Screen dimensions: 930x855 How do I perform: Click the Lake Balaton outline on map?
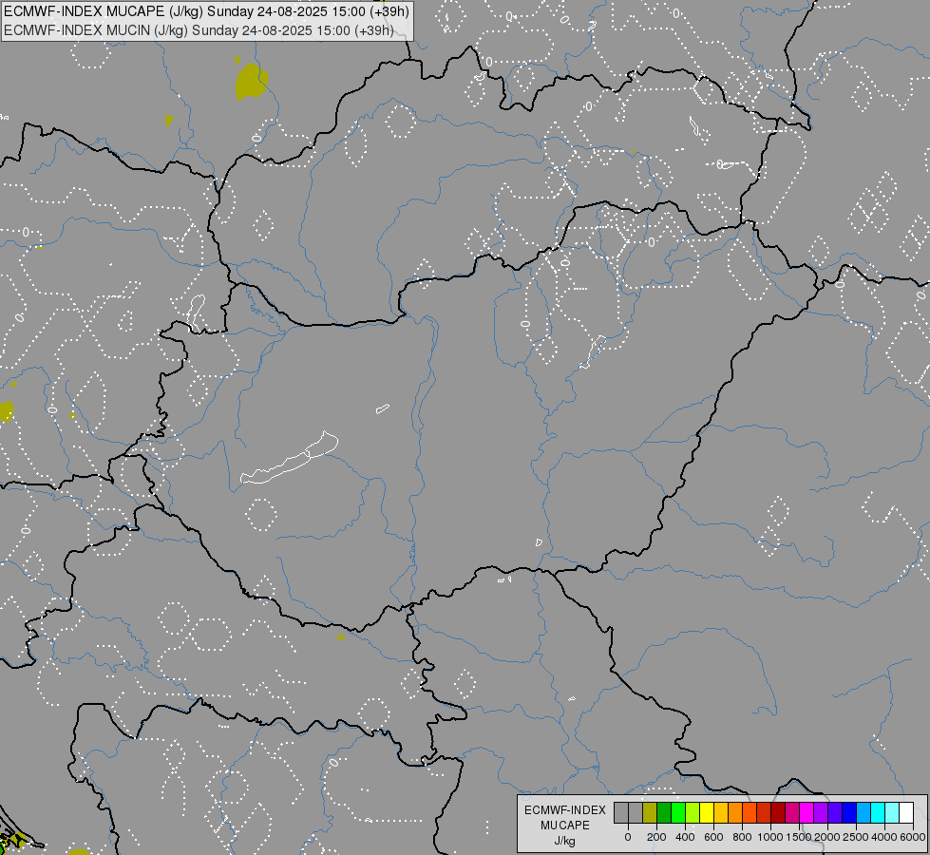(289, 459)
